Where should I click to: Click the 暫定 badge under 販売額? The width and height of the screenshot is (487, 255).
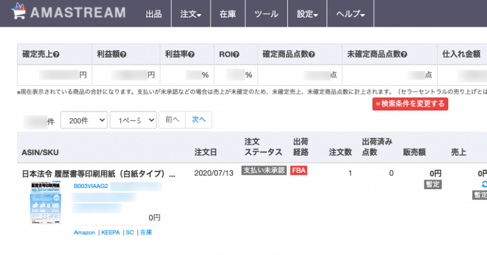click(x=433, y=184)
